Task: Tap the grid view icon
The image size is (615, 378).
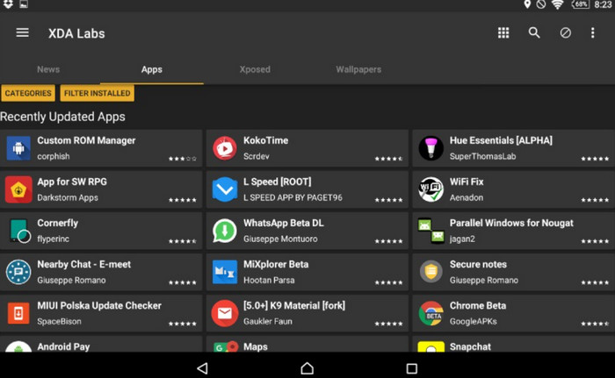Action: pyautogui.click(x=503, y=33)
